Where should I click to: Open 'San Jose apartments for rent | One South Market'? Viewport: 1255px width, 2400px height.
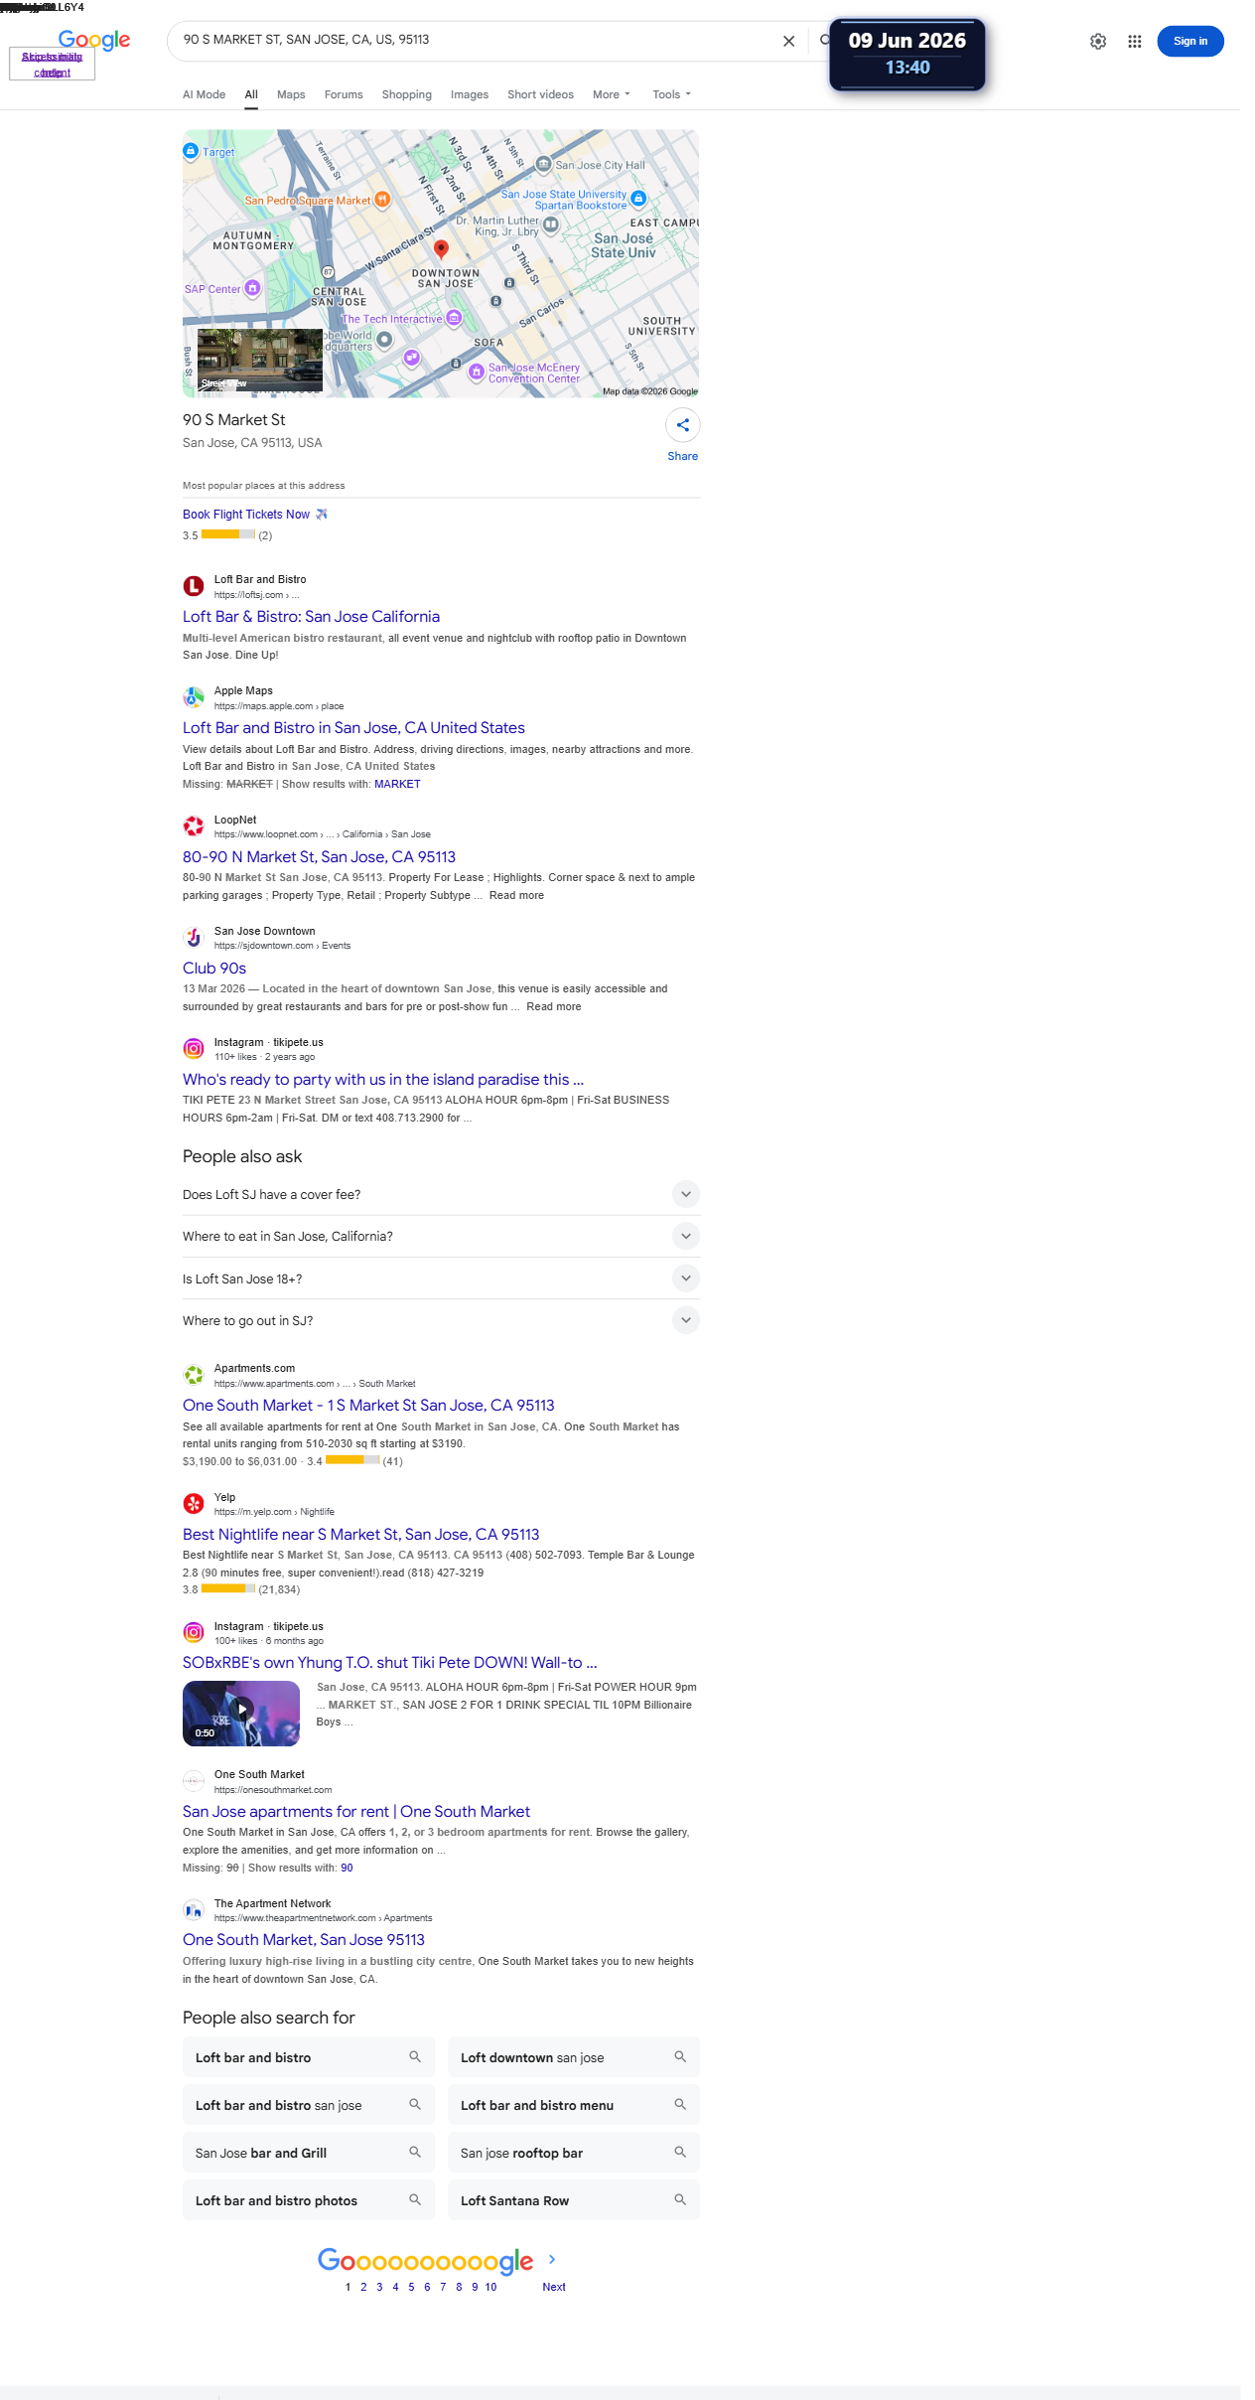pyautogui.click(x=356, y=1812)
